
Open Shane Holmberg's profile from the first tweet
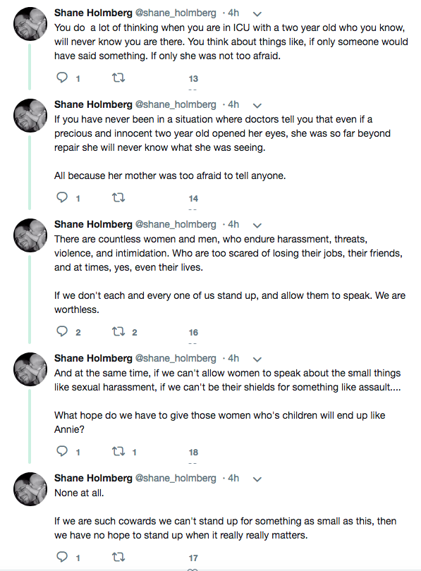click(x=93, y=13)
